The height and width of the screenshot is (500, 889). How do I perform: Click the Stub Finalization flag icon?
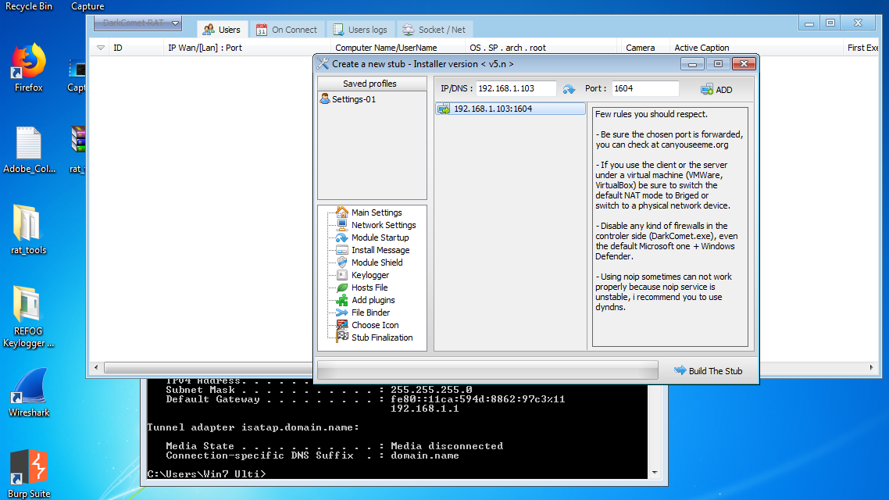(x=342, y=337)
